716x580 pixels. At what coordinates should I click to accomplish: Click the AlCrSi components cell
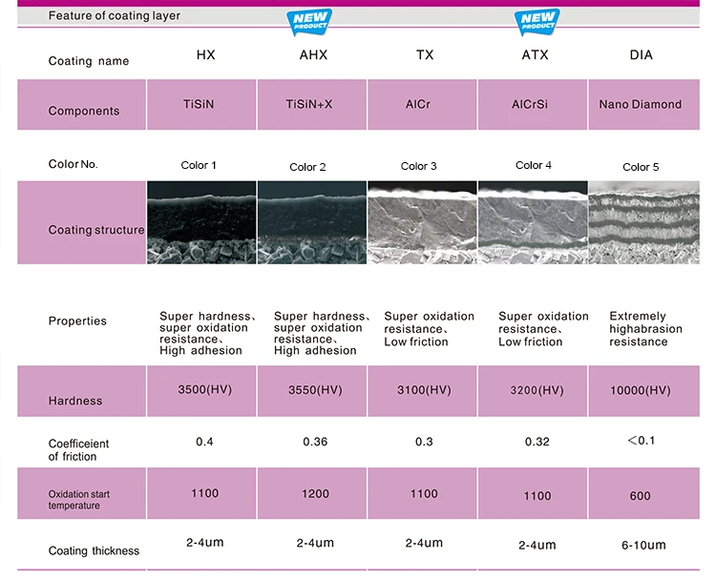click(533, 105)
